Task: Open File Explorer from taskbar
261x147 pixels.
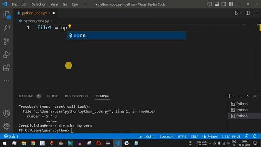Action: tap(24, 143)
